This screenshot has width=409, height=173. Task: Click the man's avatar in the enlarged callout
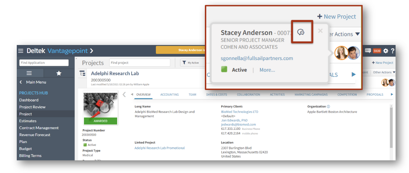(x=353, y=53)
